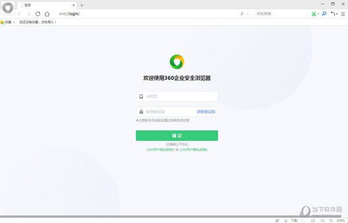Click the undo closed-tab arrow icon
Image resolution: width=348 pixels, height=223 pixels.
pyautogui.click(x=333, y=14)
